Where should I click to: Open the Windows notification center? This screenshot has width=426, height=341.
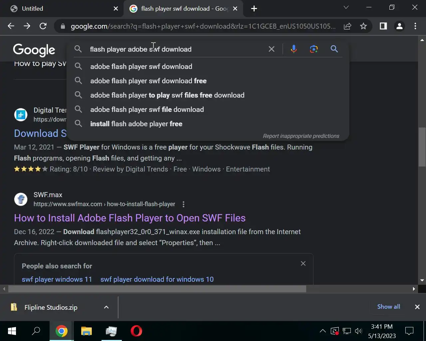click(x=409, y=331)
